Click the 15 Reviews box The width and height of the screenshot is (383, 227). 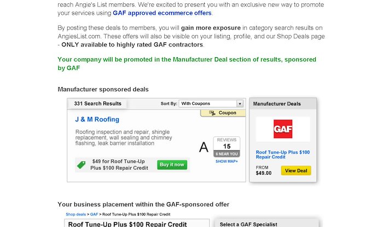click(x=227, y=144)
